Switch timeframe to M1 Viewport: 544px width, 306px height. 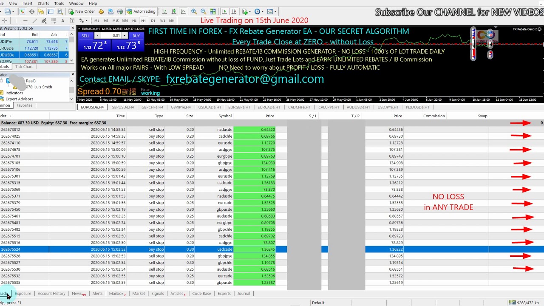point(96,20)
